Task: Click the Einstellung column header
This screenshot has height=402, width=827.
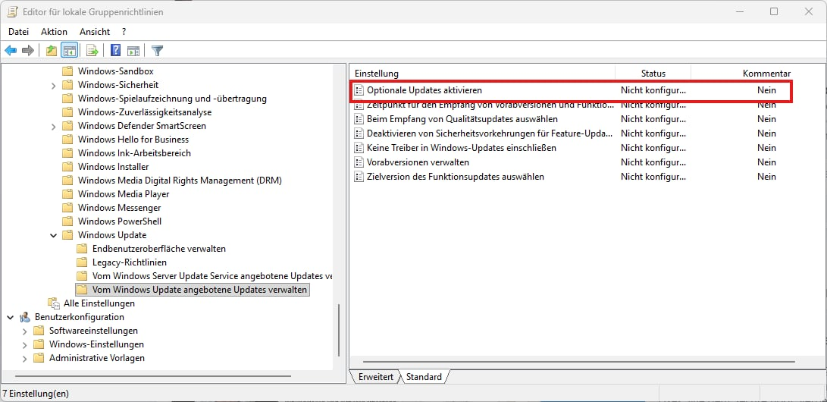Action: pos(377,74)
